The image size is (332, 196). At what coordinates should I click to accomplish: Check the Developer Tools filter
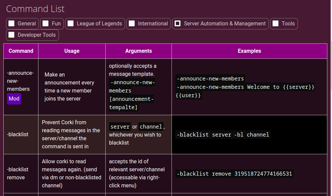12,35
